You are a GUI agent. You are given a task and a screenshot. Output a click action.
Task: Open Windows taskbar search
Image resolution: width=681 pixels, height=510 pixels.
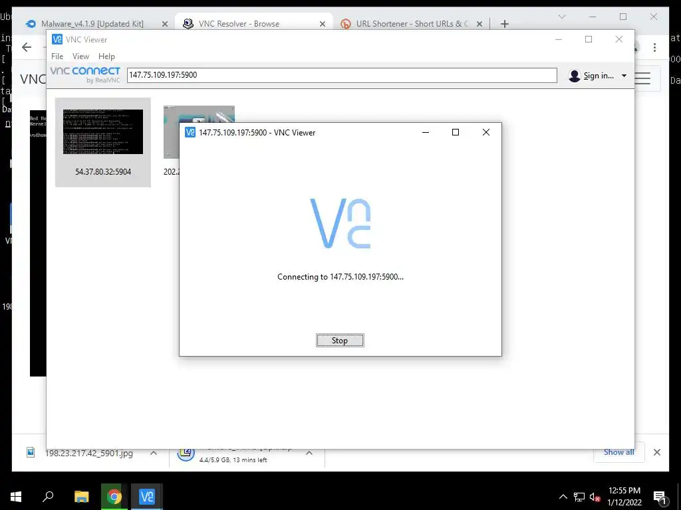pyautogui.click(x=48, y=497)
